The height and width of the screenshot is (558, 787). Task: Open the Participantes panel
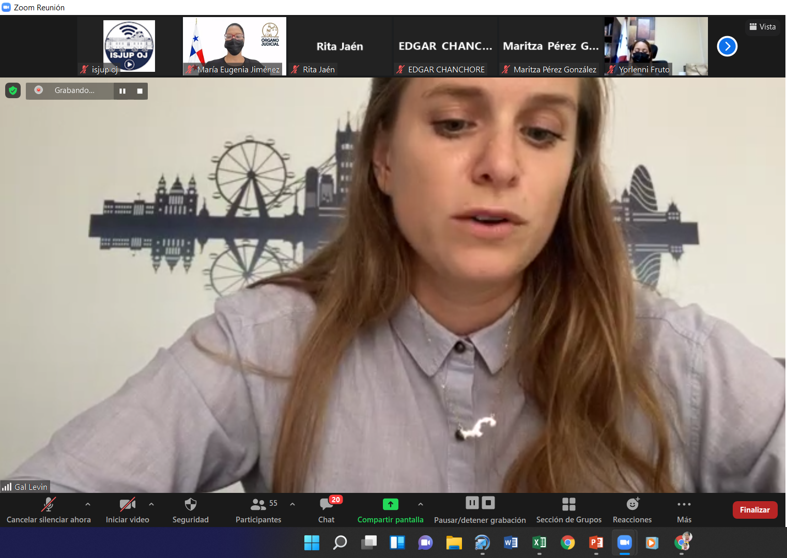[258, 510]
